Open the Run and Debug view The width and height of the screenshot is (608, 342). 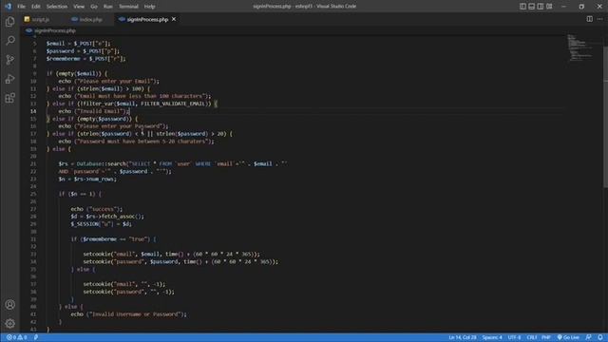pos(10,79)
